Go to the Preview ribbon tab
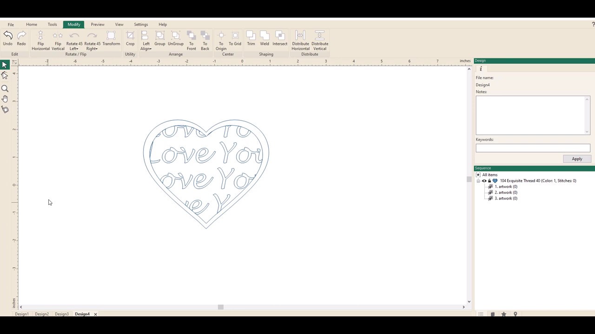 (x=98, y=25)
